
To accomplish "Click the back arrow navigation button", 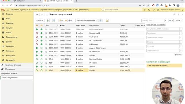I will point(37,14).
